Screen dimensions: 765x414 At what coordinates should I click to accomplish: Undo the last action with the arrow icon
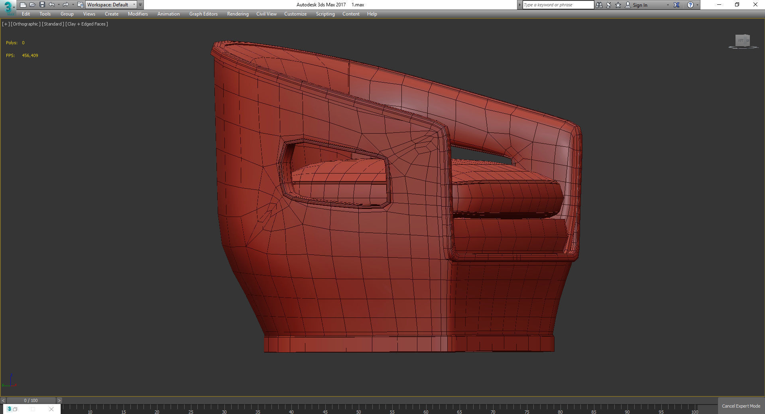51,5
